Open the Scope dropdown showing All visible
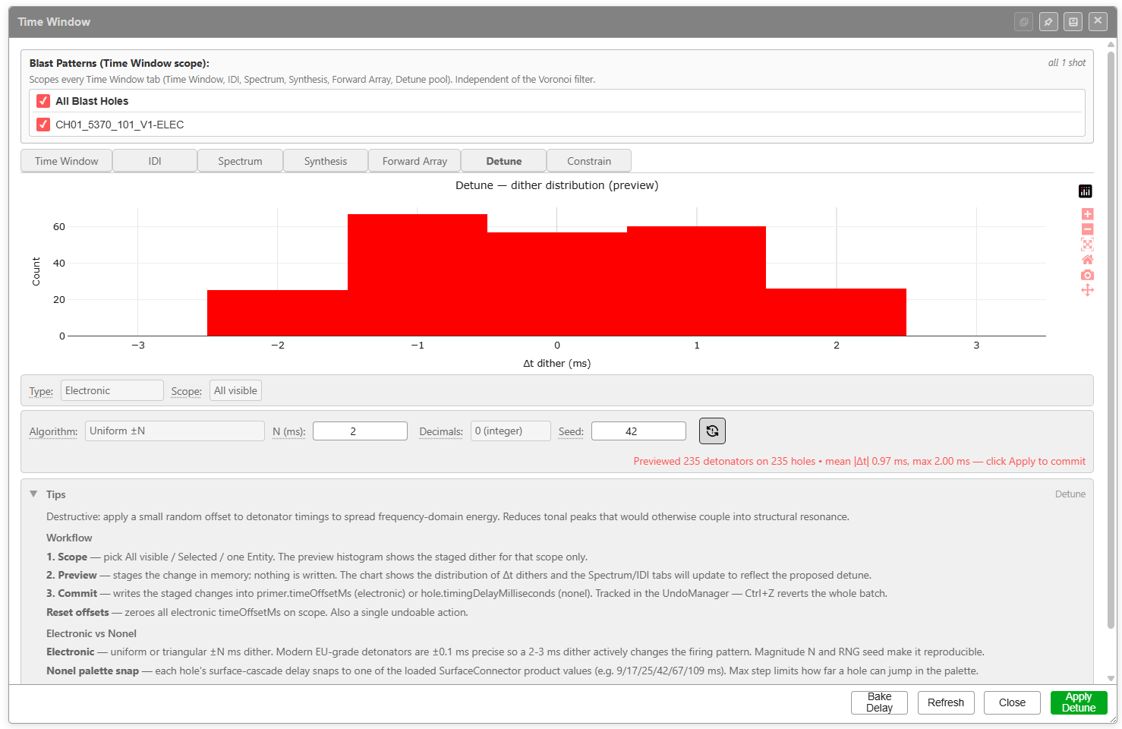Screen dimensions: 1122x729 pos(235,390)
